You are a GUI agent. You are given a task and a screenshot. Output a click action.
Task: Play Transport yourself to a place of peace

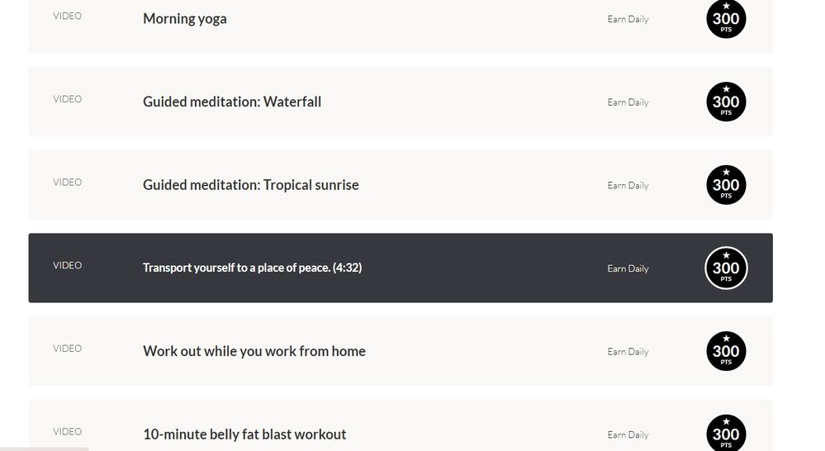(x=252, y=268)
